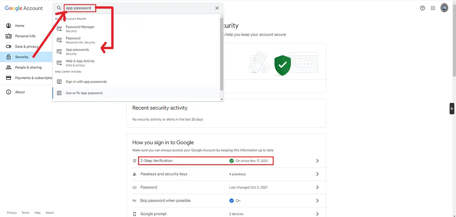This screenshot has width=456, height=217.
Task: Go to Data & privacy
Action: coord(27,46)
